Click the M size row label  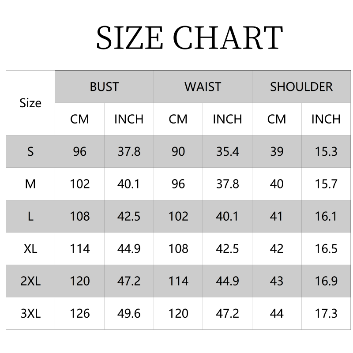pos(30,184)
